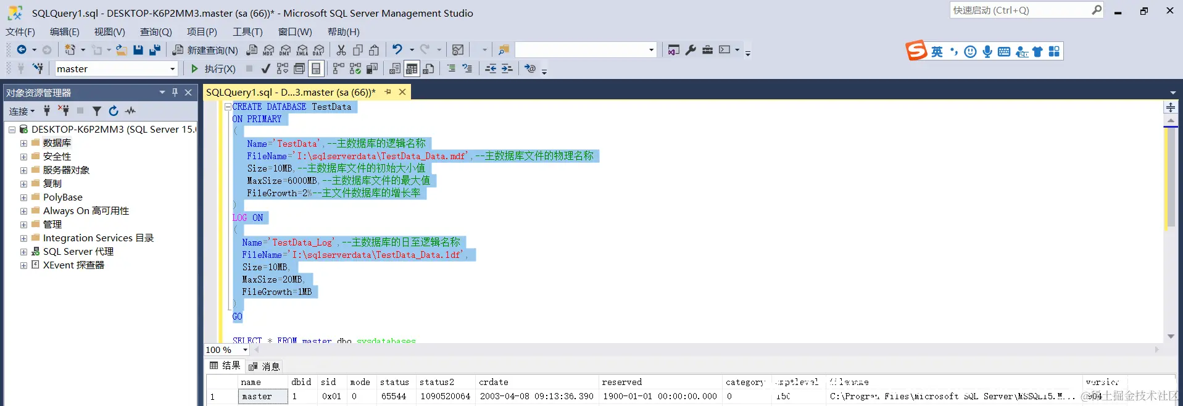1183x406 pixels.
Task: Click the Save All icon
Action: [155, 50]
